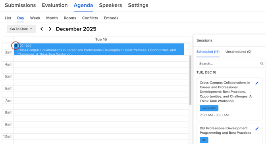Open the Submissions tab
Screen dimensions: 266x144
20,5
